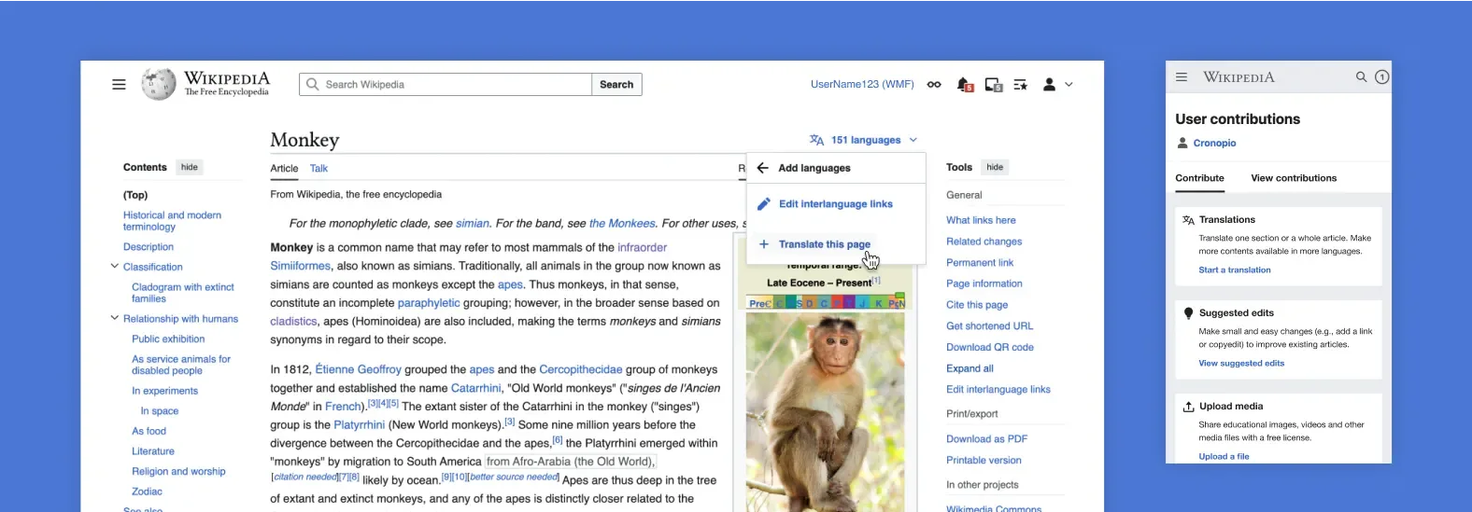Switch to the Article tab
The image size is (1472, 512).
click(x=284, y=169)
